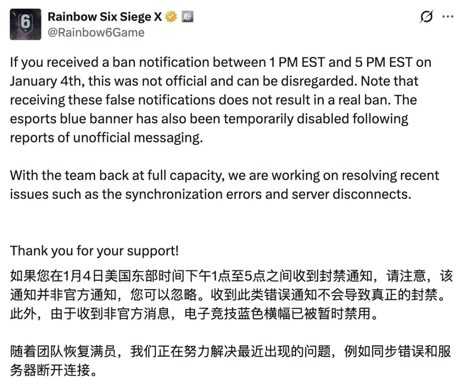Click the gold verified checkmark badge
The width and height of the screenshot is (457, 385).
click(171, 17)
